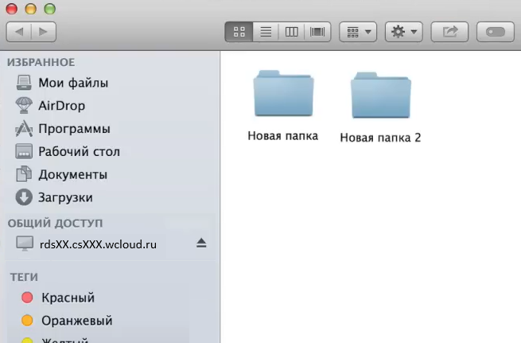Screen dimensions: 521x343
Task: Click the Share toolbar button
Action: [x=449, y=32]
